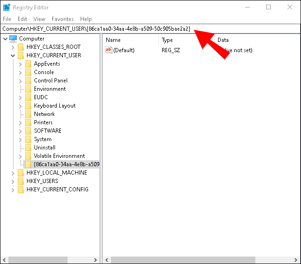Click the Environment folder icon
This screenshot has width=301, height=264.
28,89
